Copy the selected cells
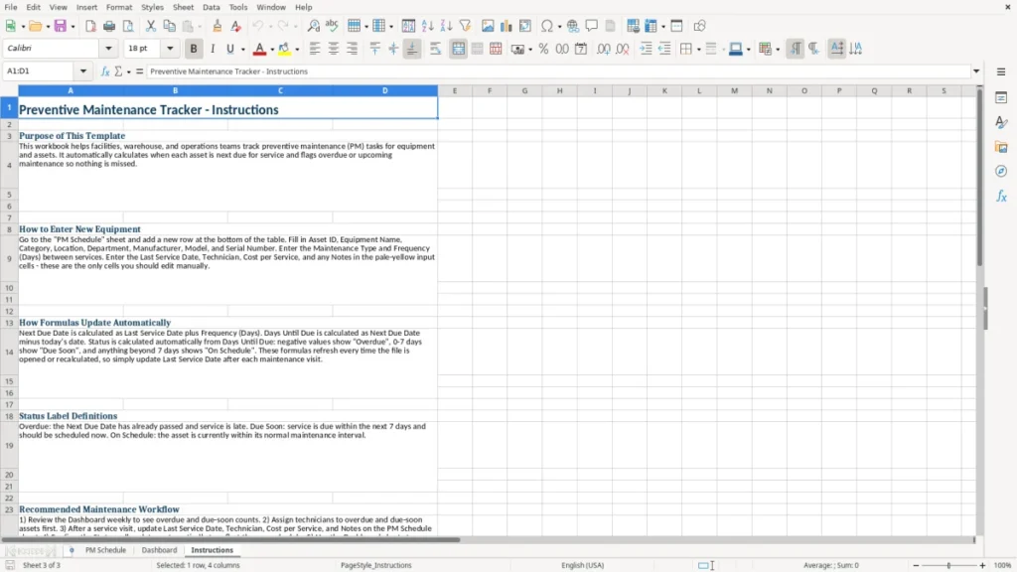 click(x=169, y=26)
